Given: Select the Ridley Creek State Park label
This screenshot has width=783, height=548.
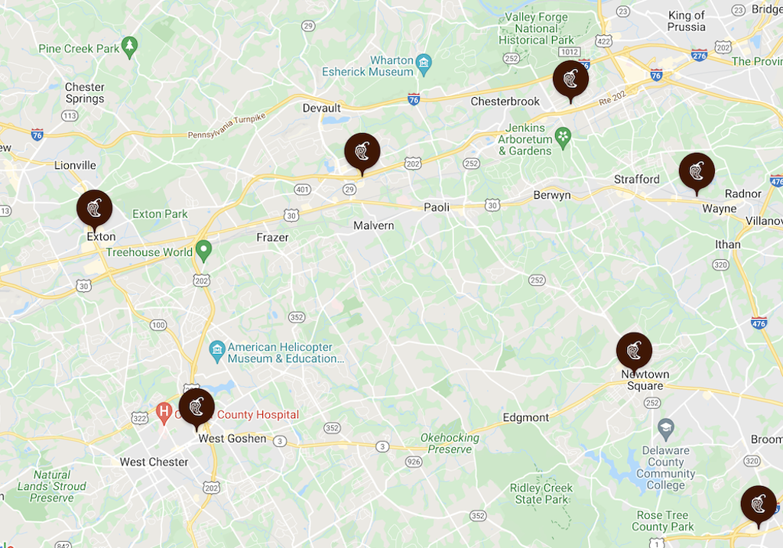Looking at the screenshot, I should [541, 494].
